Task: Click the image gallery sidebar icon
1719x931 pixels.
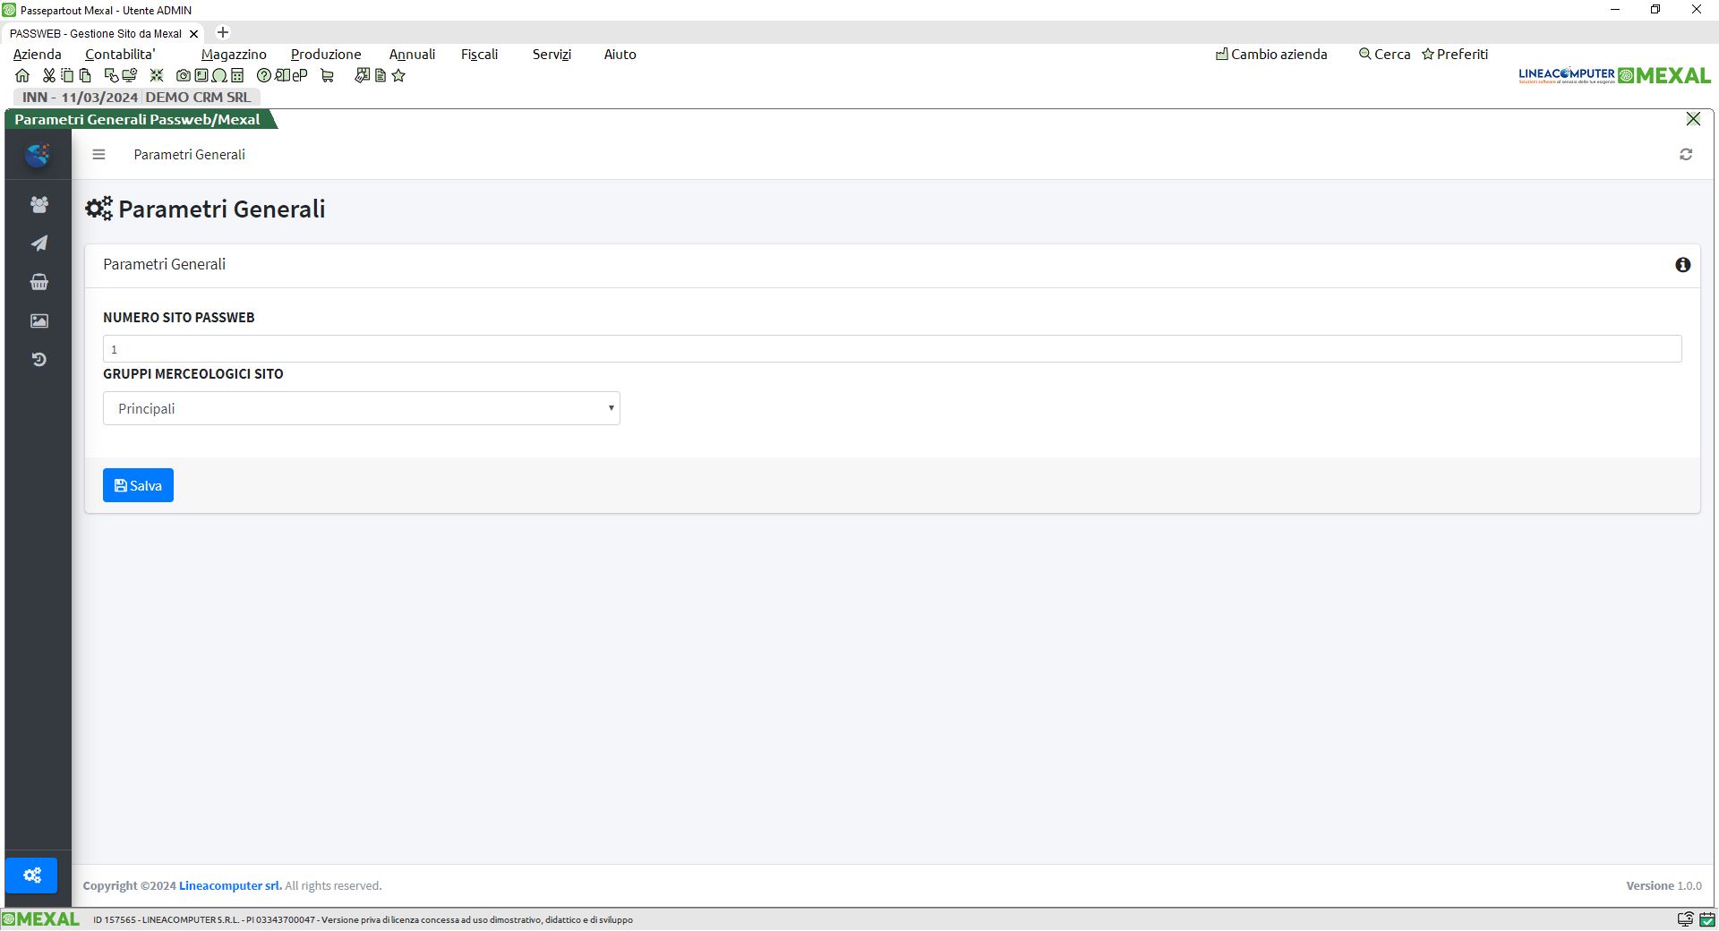Action: 38,320
